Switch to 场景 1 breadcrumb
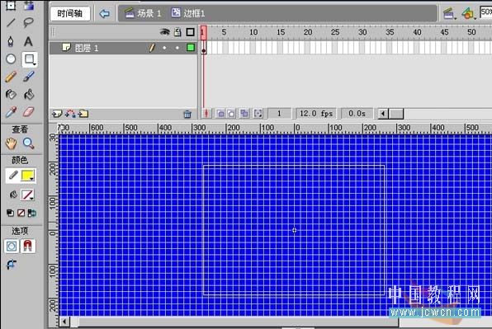 click(x=143, y=13)
